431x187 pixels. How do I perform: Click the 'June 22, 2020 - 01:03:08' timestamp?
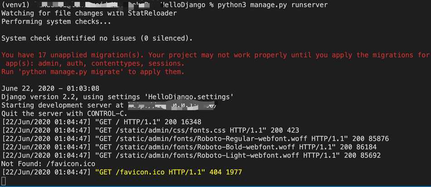coord(50,88)
